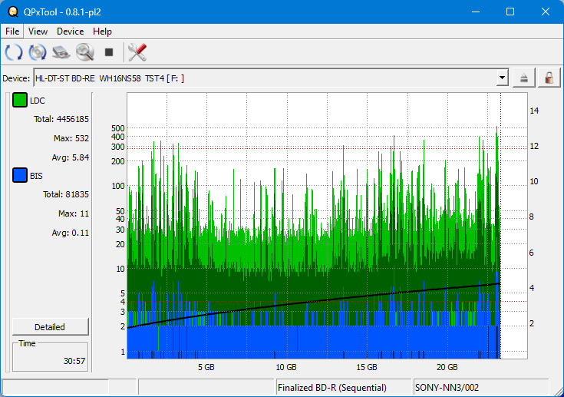Click the 500 value on left axis
564x397 pixels.
tap(118, 128)
